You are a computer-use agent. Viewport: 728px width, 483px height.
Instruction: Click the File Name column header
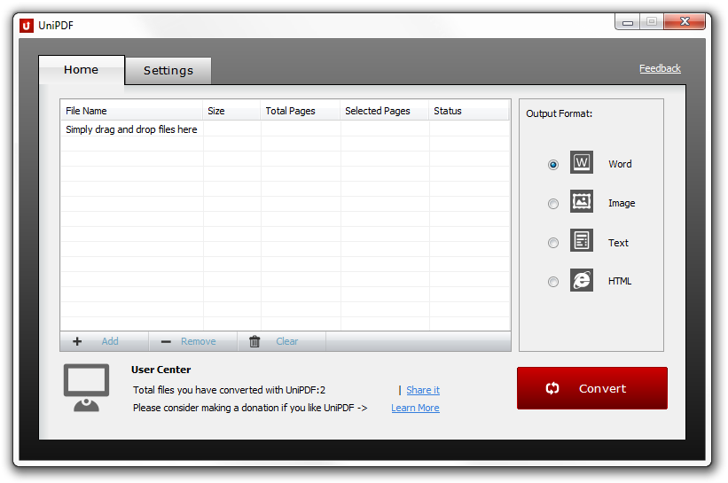click(x=131, y=111)
